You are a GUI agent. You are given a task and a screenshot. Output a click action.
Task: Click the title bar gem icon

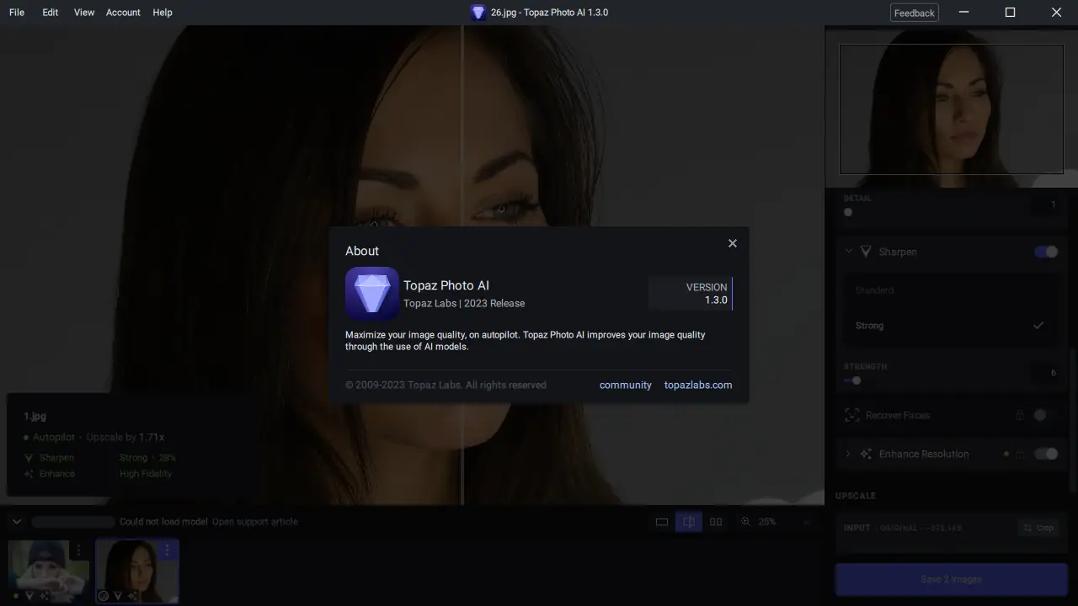point(478,13)
